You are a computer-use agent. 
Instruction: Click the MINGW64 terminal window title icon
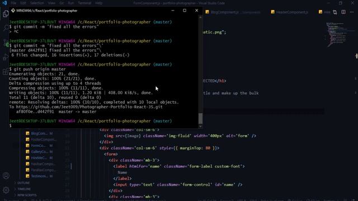(x=13, y=11)
